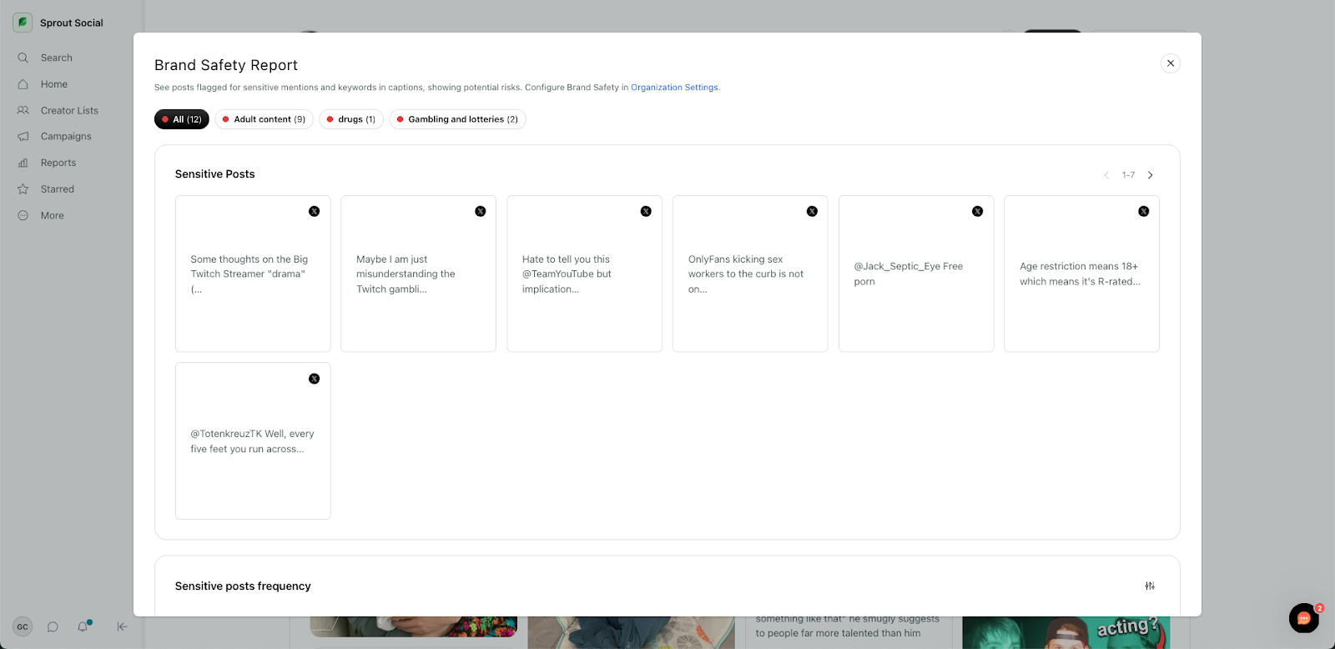Click the 1-7 page range text

coord(1128,175)
